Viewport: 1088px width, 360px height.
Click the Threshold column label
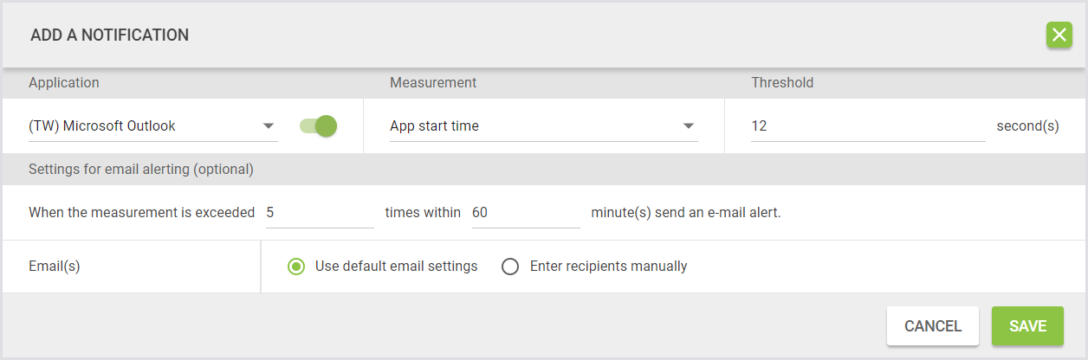point(782,83)
